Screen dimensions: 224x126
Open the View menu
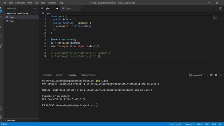coord(30,3)
